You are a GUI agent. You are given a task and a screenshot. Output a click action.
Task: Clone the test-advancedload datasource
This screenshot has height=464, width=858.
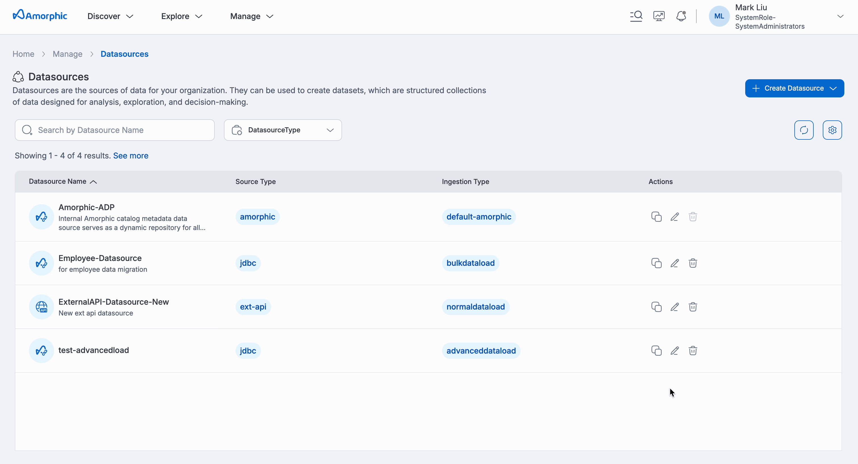tap(656, 350)
